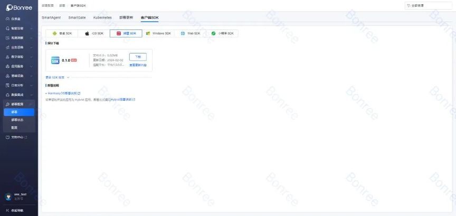Click the collapse navigation arrow icon

(x=7, y=211)
